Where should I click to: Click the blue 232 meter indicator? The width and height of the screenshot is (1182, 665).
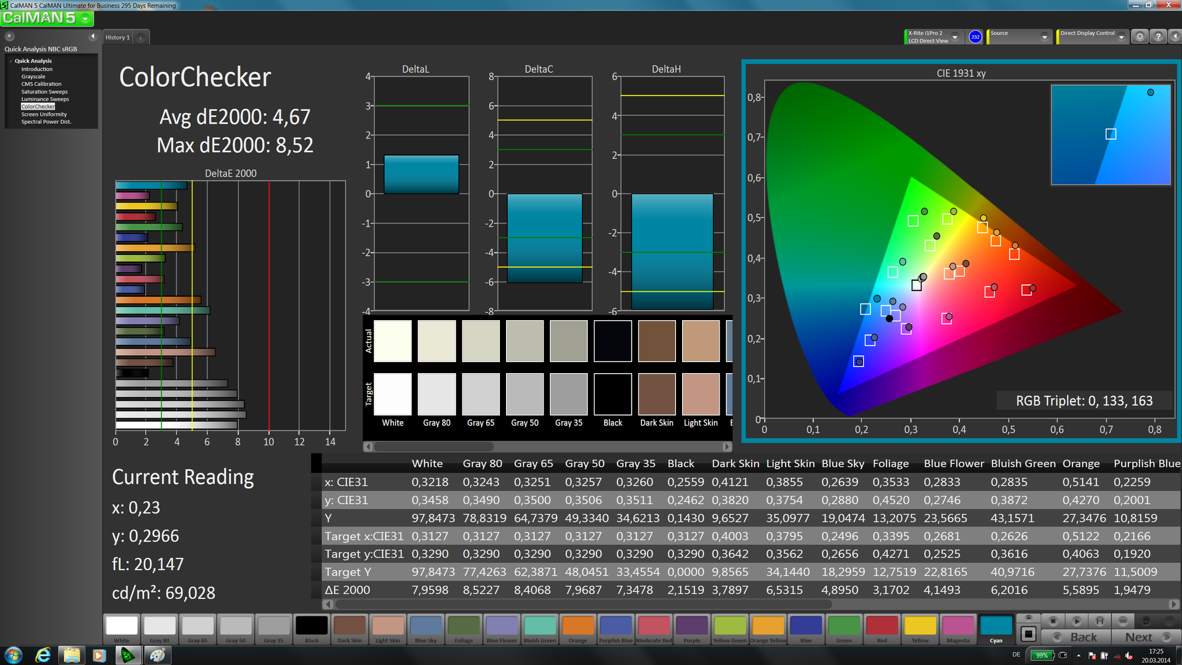(x=975, y=37)
